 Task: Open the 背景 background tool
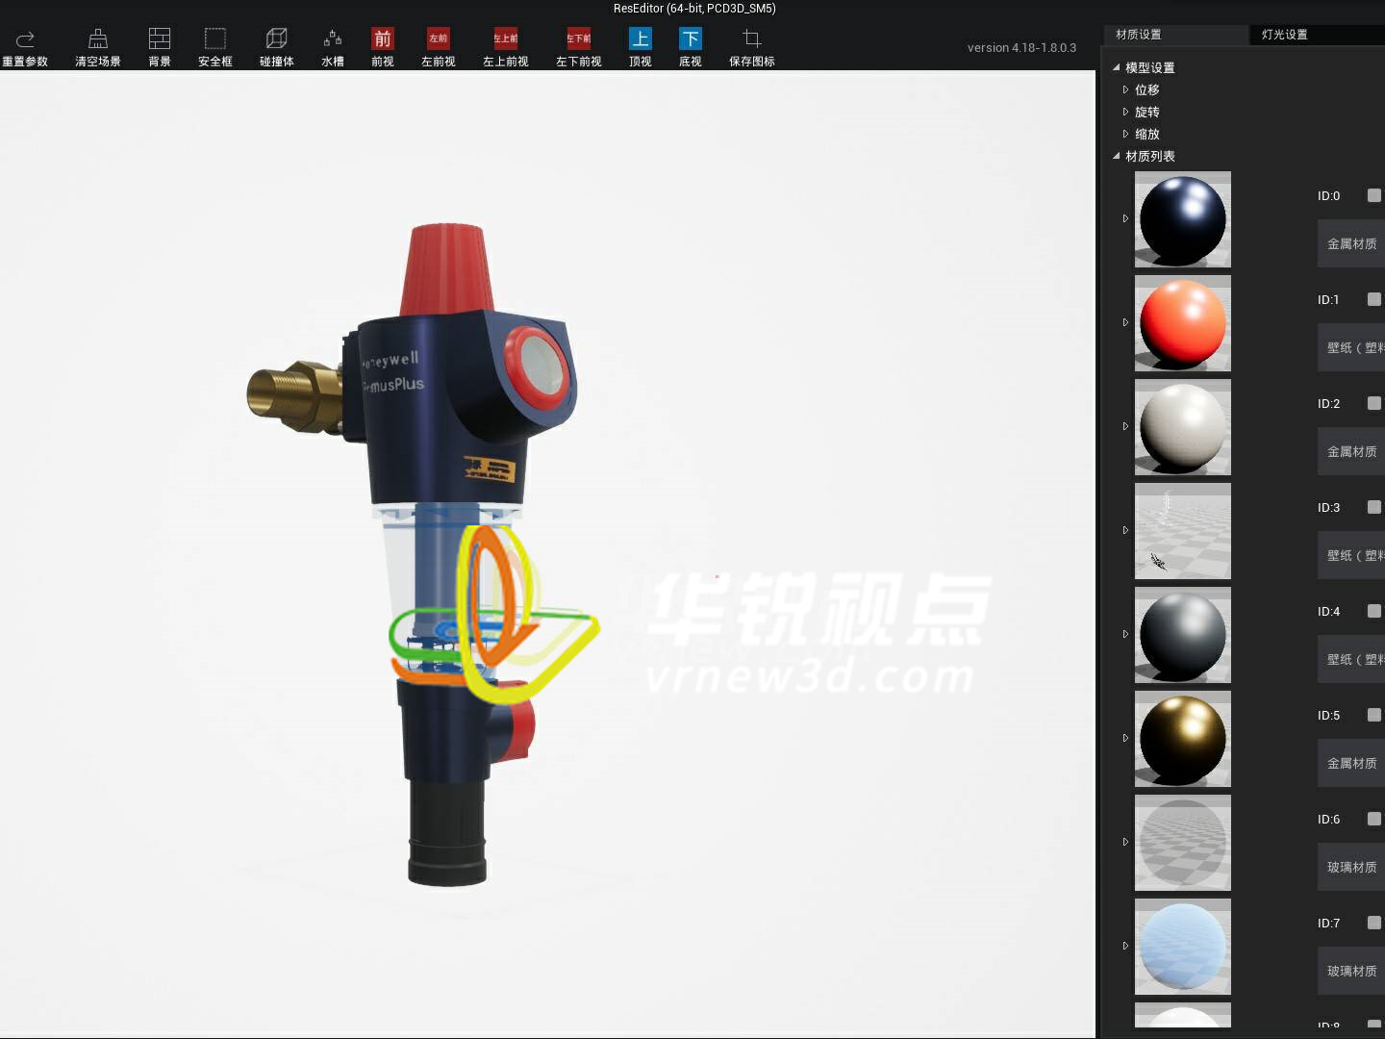[x=158, y=42]
